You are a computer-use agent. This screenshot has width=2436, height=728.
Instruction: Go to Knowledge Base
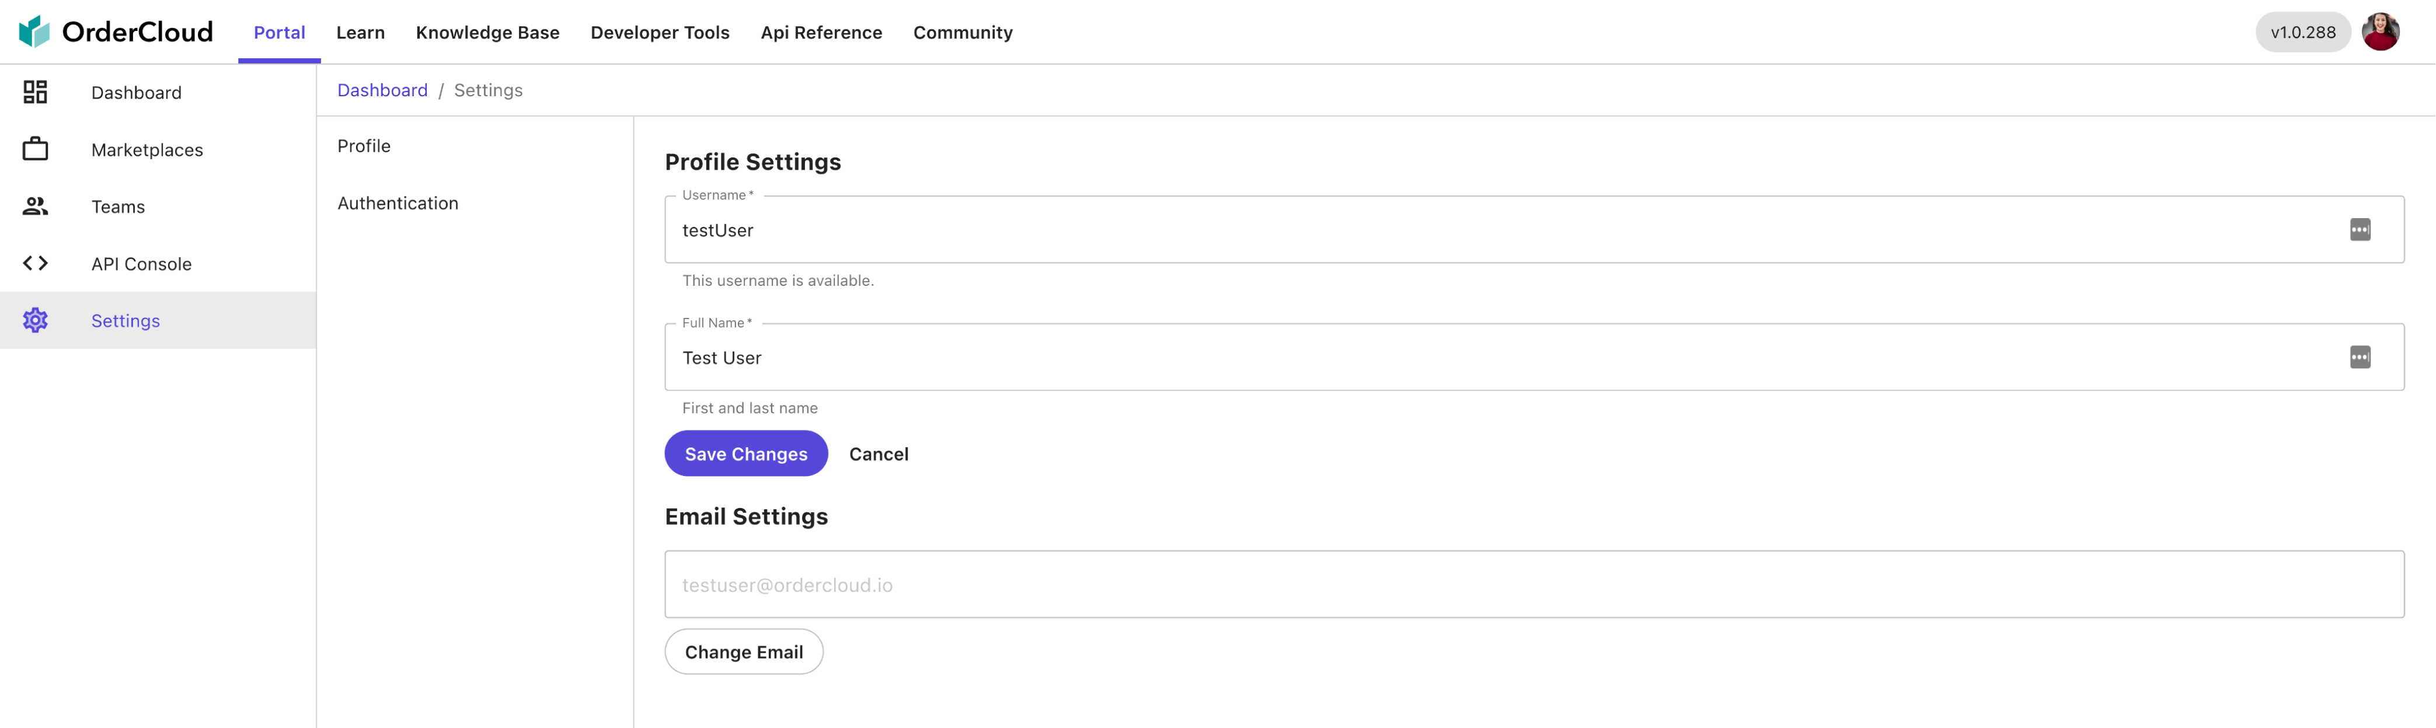(x=487, y=32)
